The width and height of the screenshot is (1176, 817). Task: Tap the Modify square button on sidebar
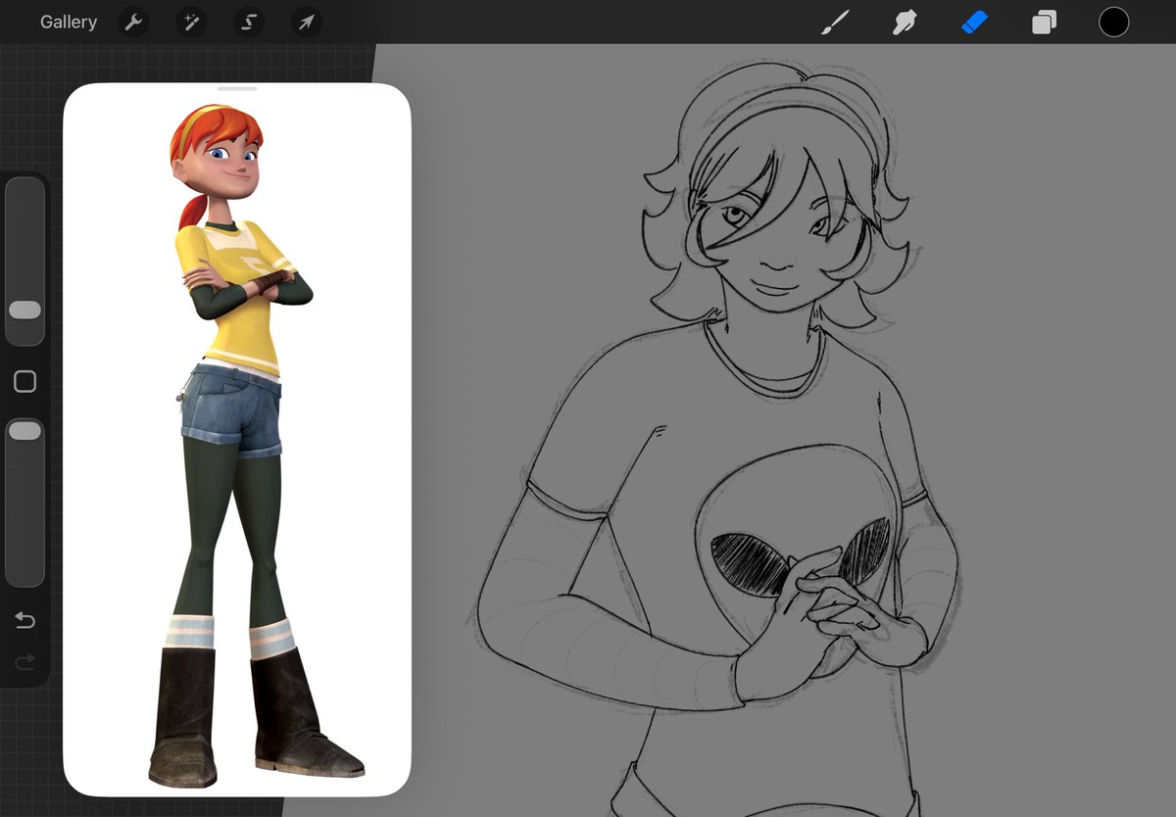pyautogui.click(x=25, y=382)
